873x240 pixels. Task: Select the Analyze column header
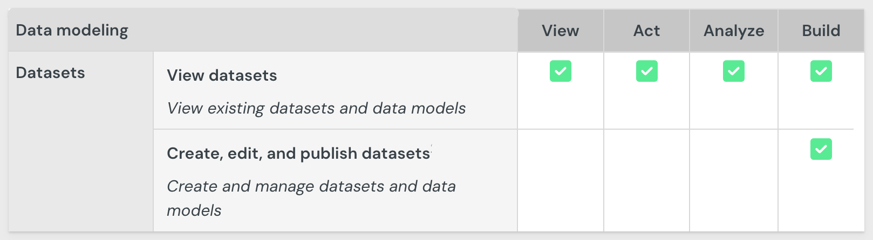(x=733, y=31)
